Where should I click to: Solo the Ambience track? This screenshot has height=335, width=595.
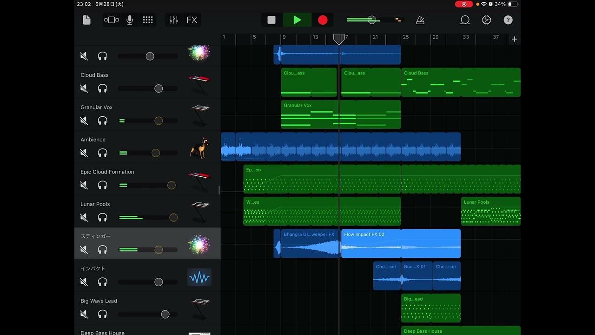tap(103, 153)
